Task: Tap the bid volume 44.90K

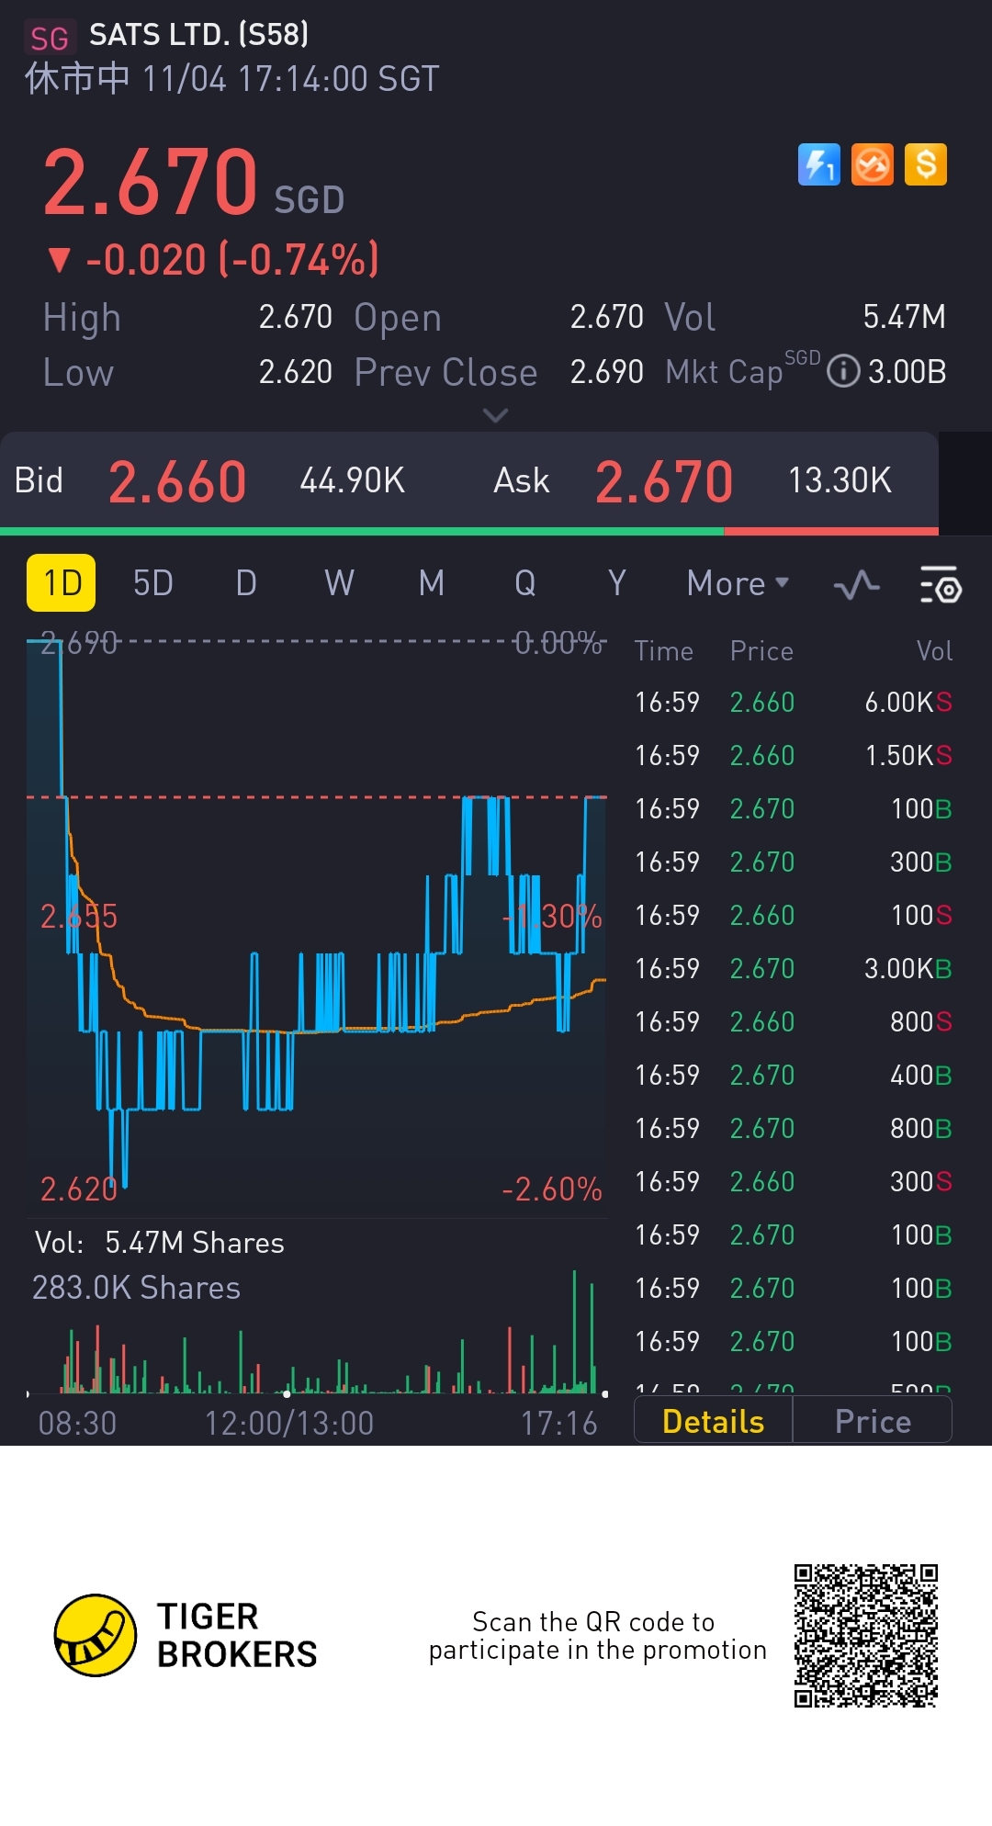Action: [352, 480]
